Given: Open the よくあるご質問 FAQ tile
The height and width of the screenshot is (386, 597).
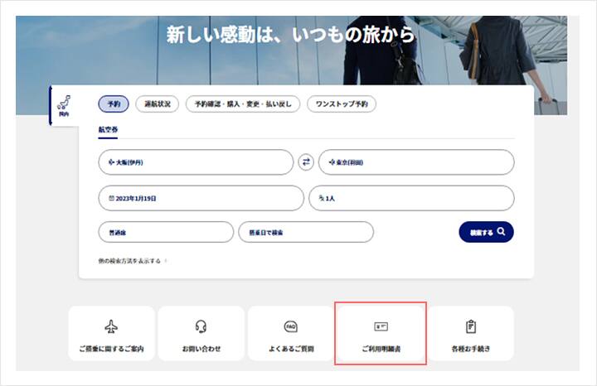Looking at the screenshot, I should 290,334.
